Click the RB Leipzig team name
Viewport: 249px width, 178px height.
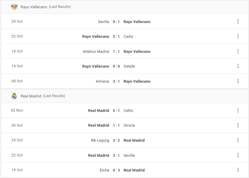[x=100, y=141]
